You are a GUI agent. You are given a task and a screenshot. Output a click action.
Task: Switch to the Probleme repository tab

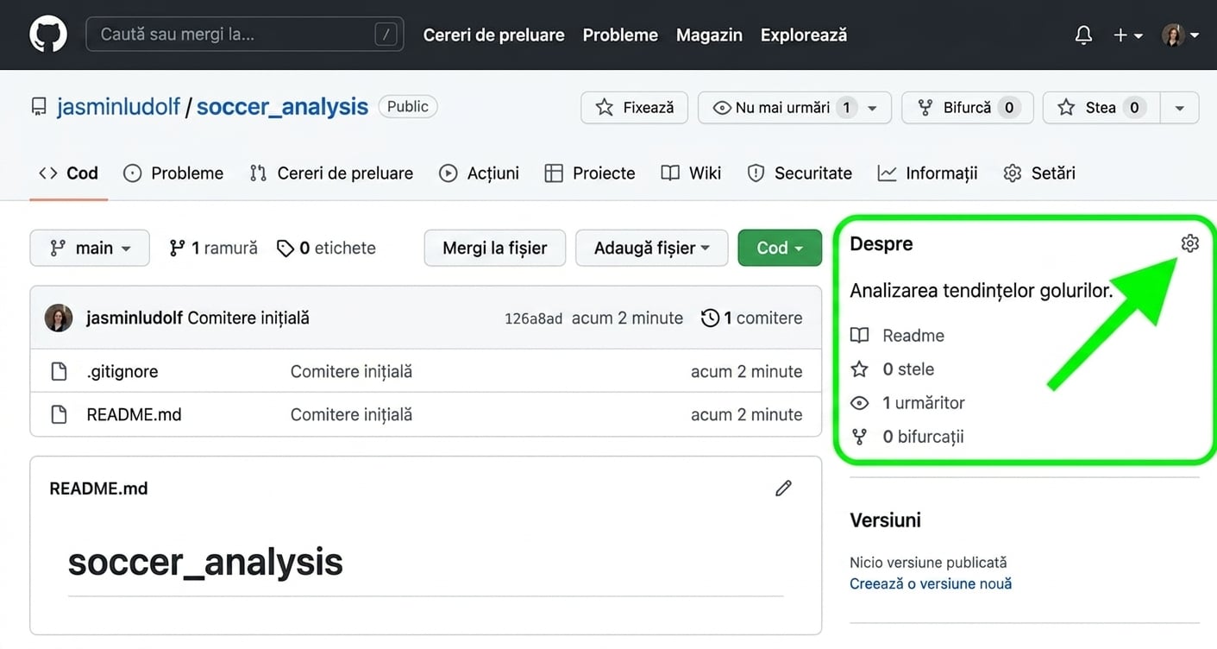coord(173,173)
